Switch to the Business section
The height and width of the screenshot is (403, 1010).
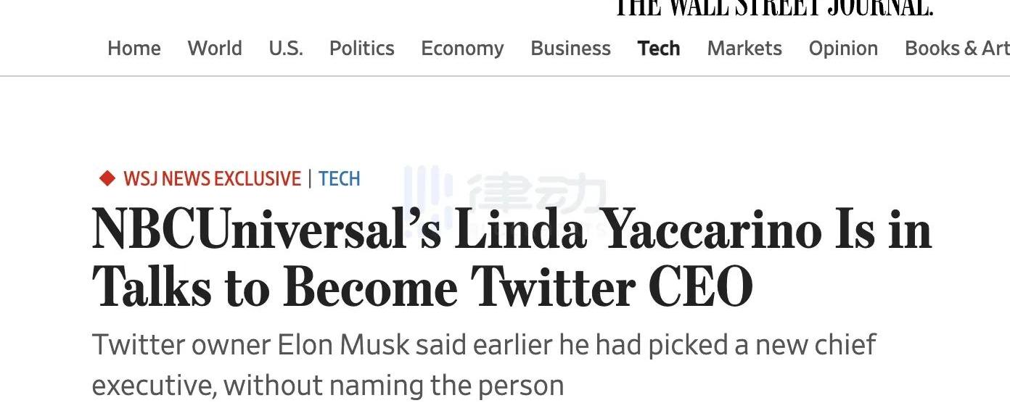[x=570, y=49]
